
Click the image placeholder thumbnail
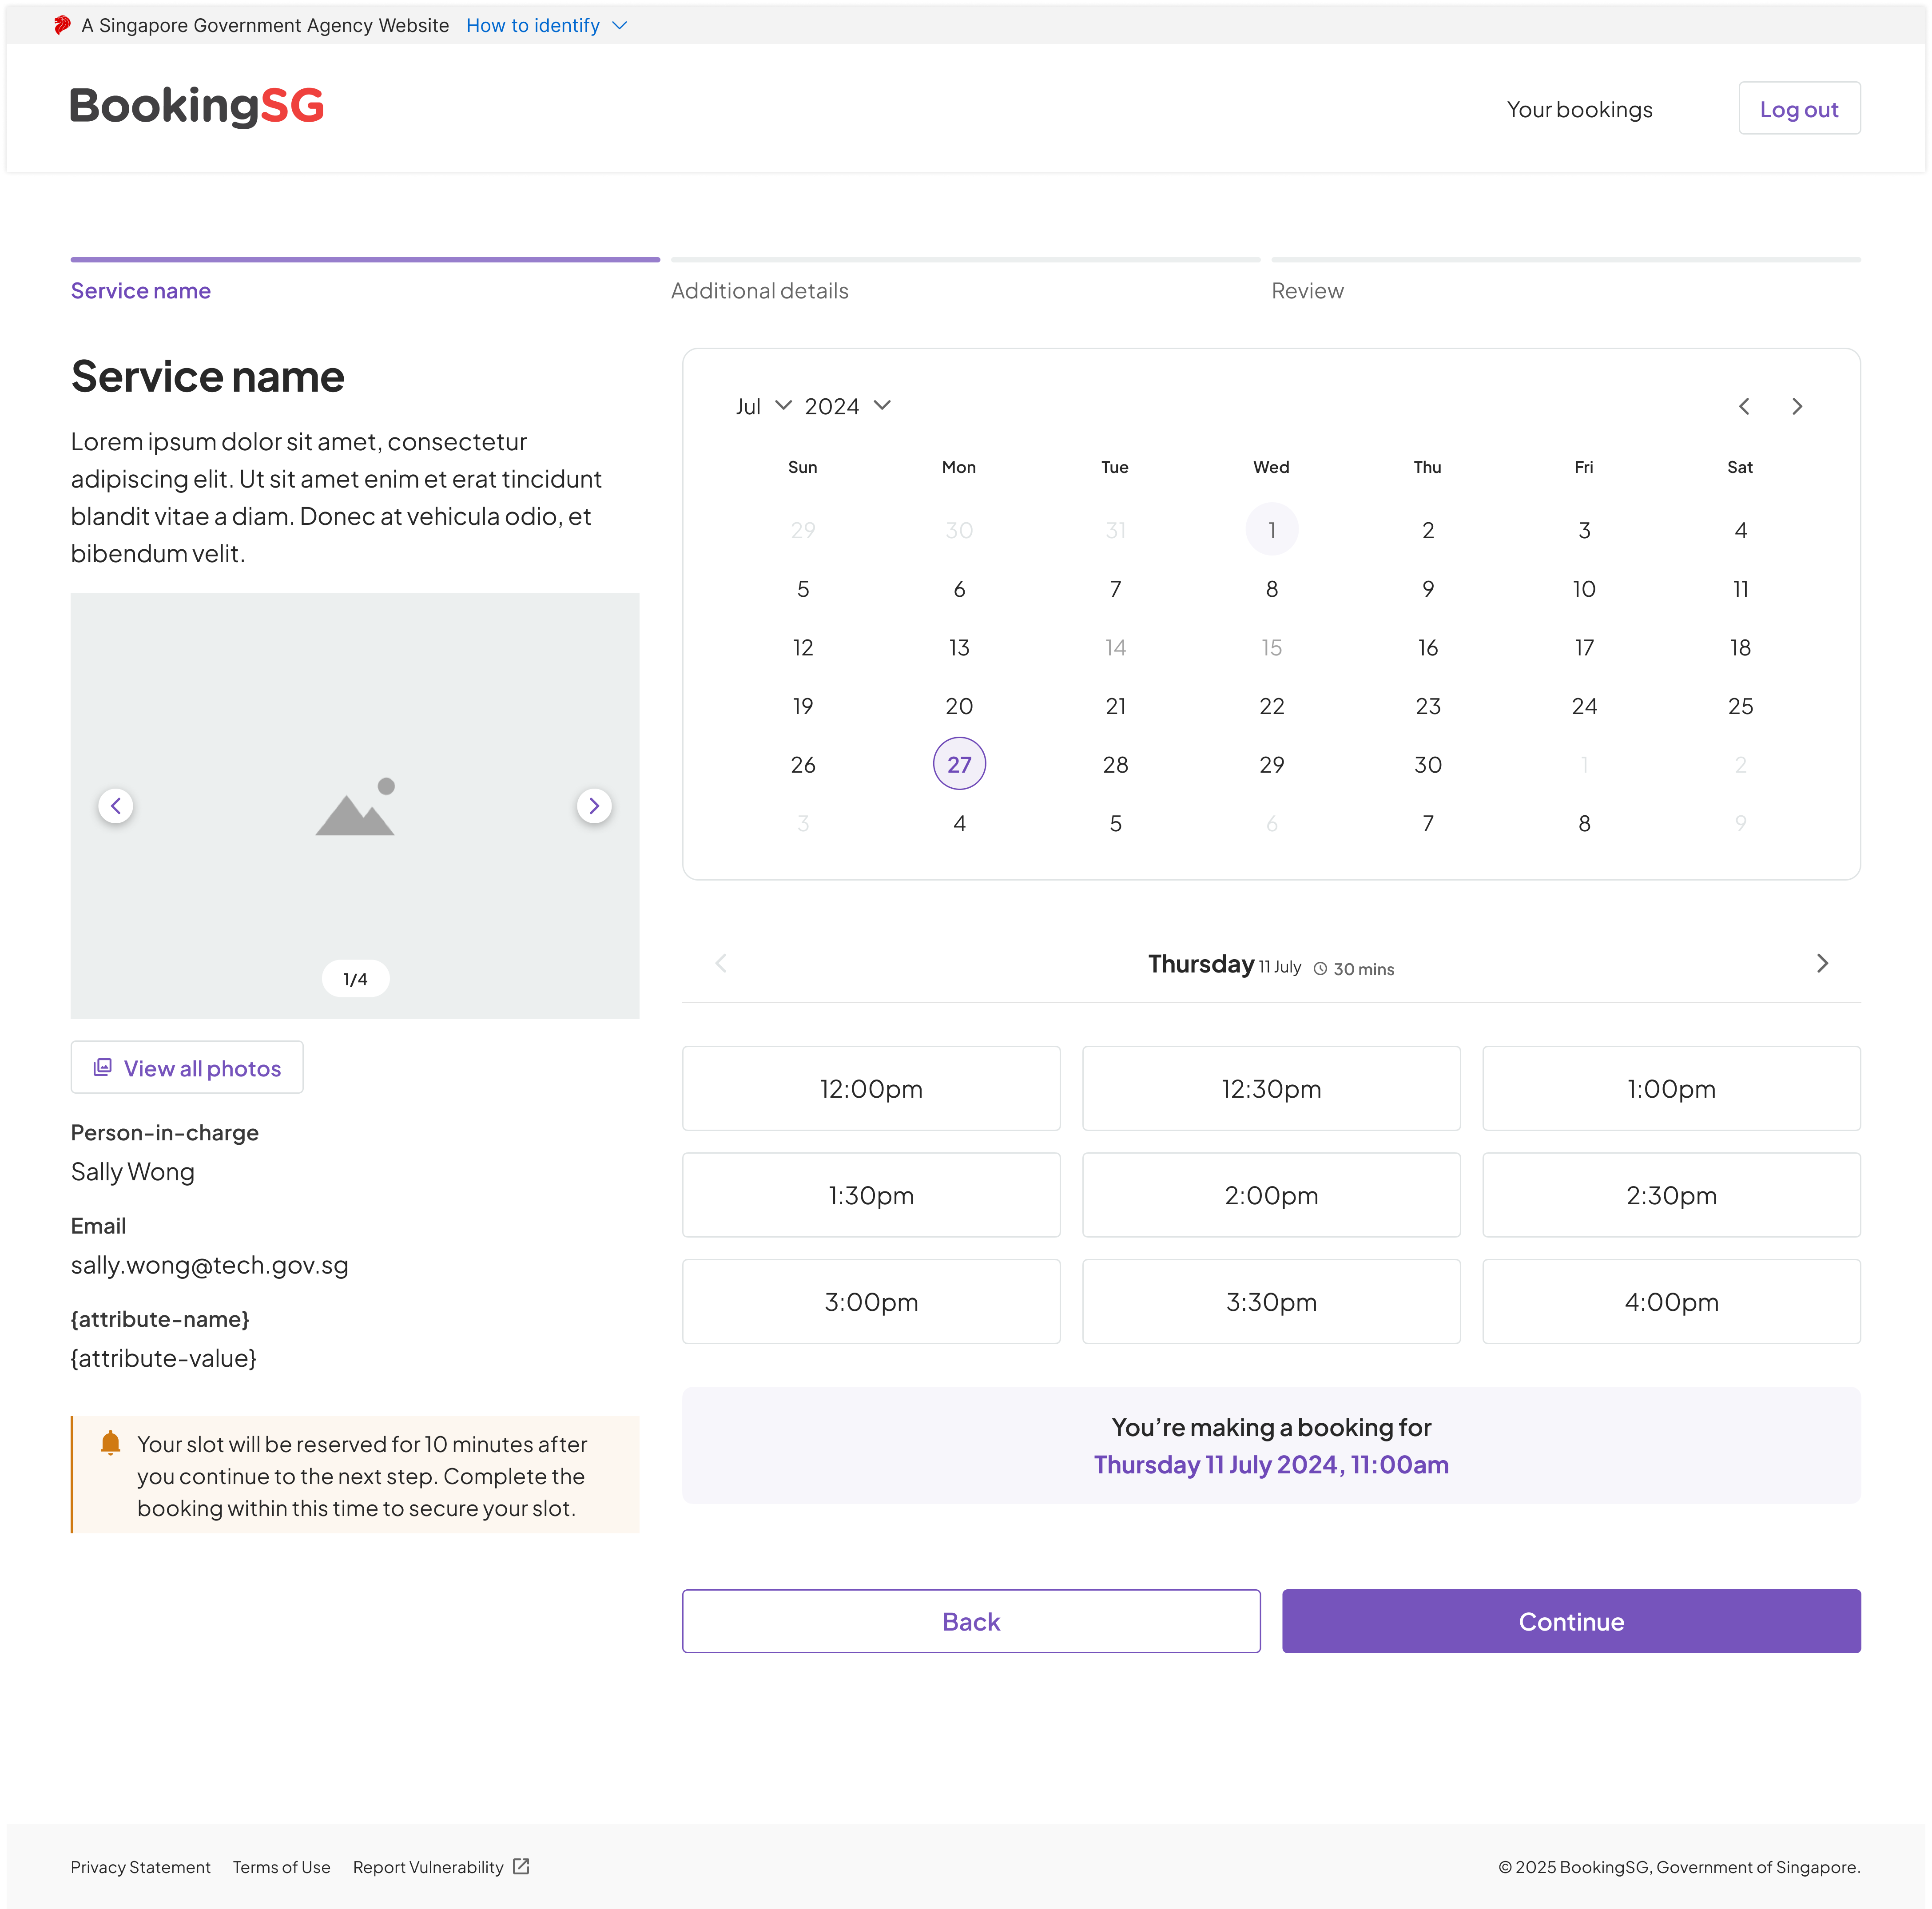click(355, 806)
